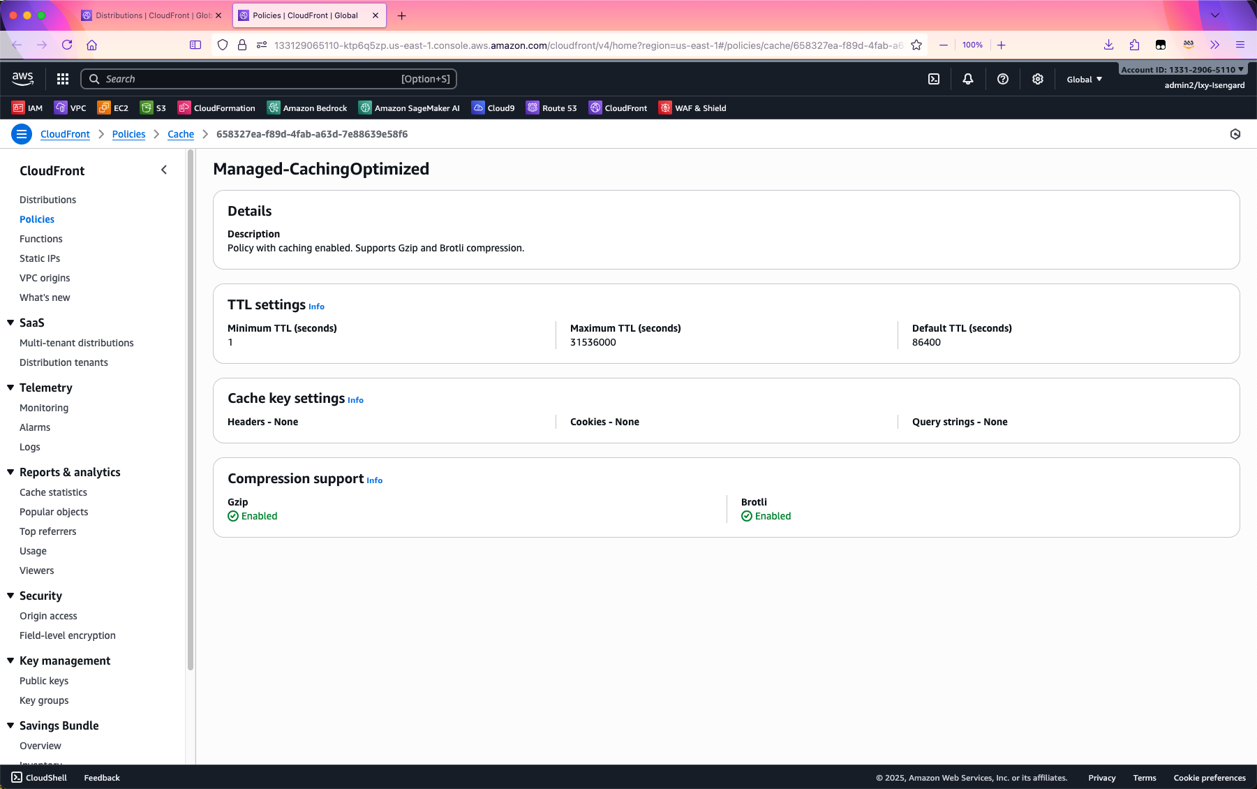Open the AWS services grid menu

(x=63, y=79)
